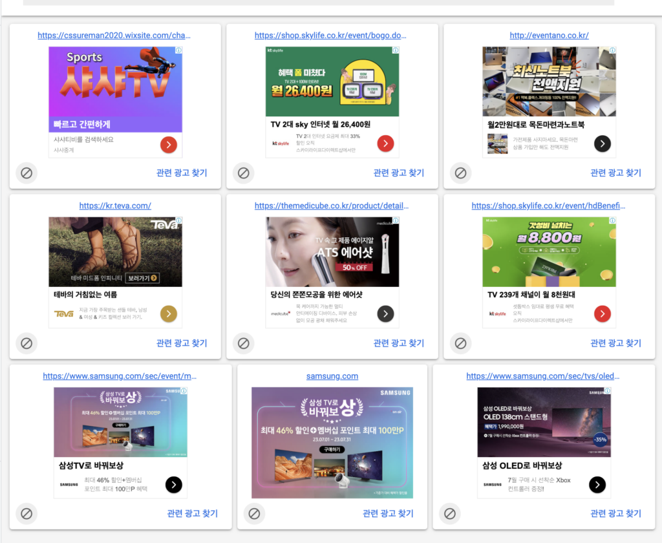The width and height of the screenshot is (662, 543).
Task: Click text 샤샤티비를 검색하세요
Action: (x=83, y=140)
